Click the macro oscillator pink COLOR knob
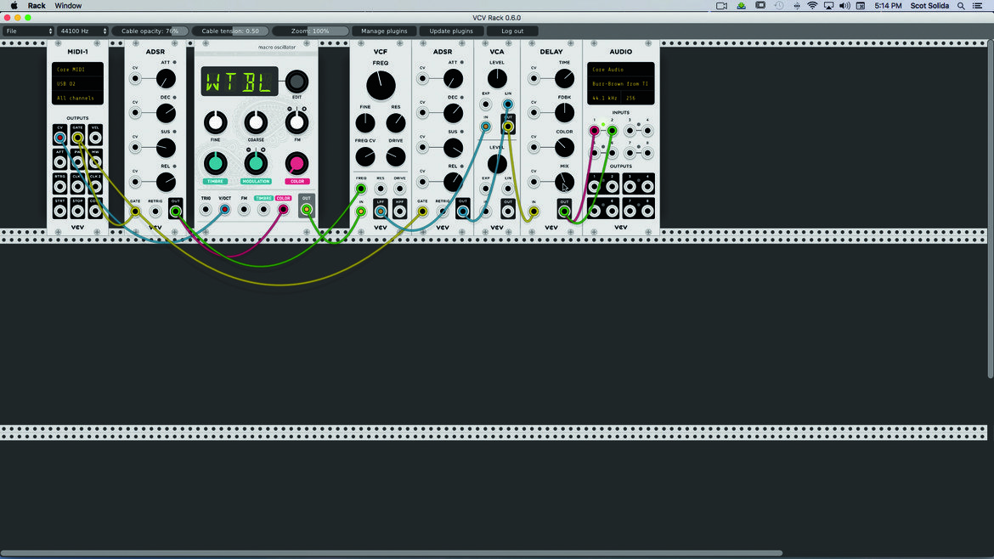This screenshot has height=559, width=994. click(296, 163)
